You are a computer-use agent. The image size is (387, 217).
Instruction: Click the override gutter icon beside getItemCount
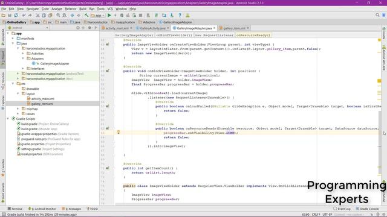pyautogui.click(x=108, y=168)
